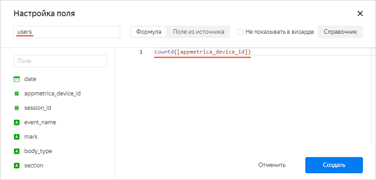Close the field settings dialog
The height and width of the screenshot is (180, 376).
point(360,13)
